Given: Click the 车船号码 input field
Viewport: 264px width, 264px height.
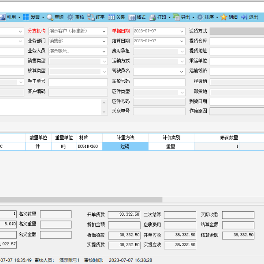Looking at the screenshot, I should 159,82.
